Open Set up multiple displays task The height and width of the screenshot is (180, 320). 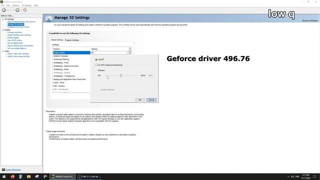(x=16, y=48)
